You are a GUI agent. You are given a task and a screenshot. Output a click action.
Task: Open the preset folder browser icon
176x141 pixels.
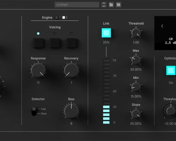click(111, 5)
